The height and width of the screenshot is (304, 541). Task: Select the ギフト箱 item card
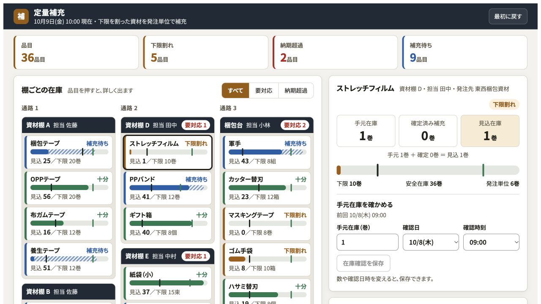coord(167,224)
